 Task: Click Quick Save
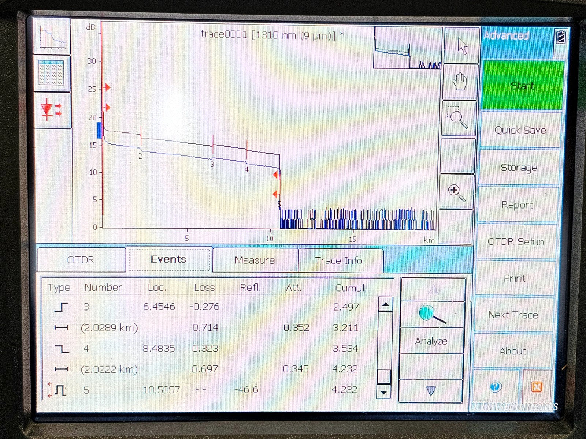point(520,130)
